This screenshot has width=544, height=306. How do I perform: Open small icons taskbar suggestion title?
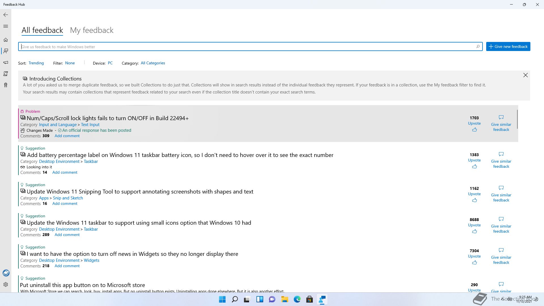tap(139, 223)
